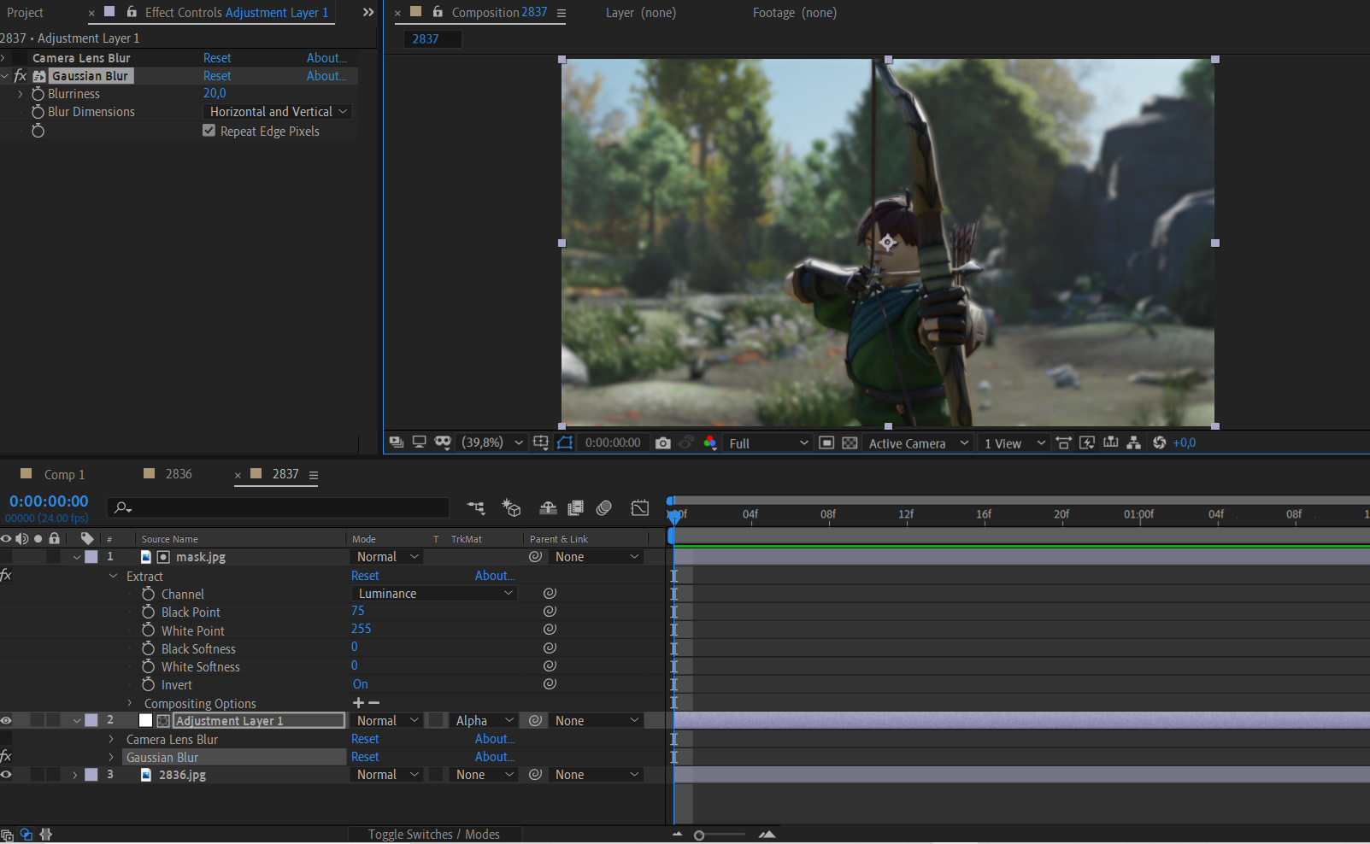Switch to the Project panel tab

25,13
